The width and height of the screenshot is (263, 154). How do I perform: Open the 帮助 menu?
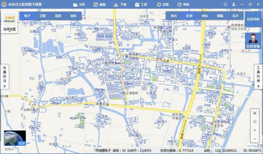point(183,5)
